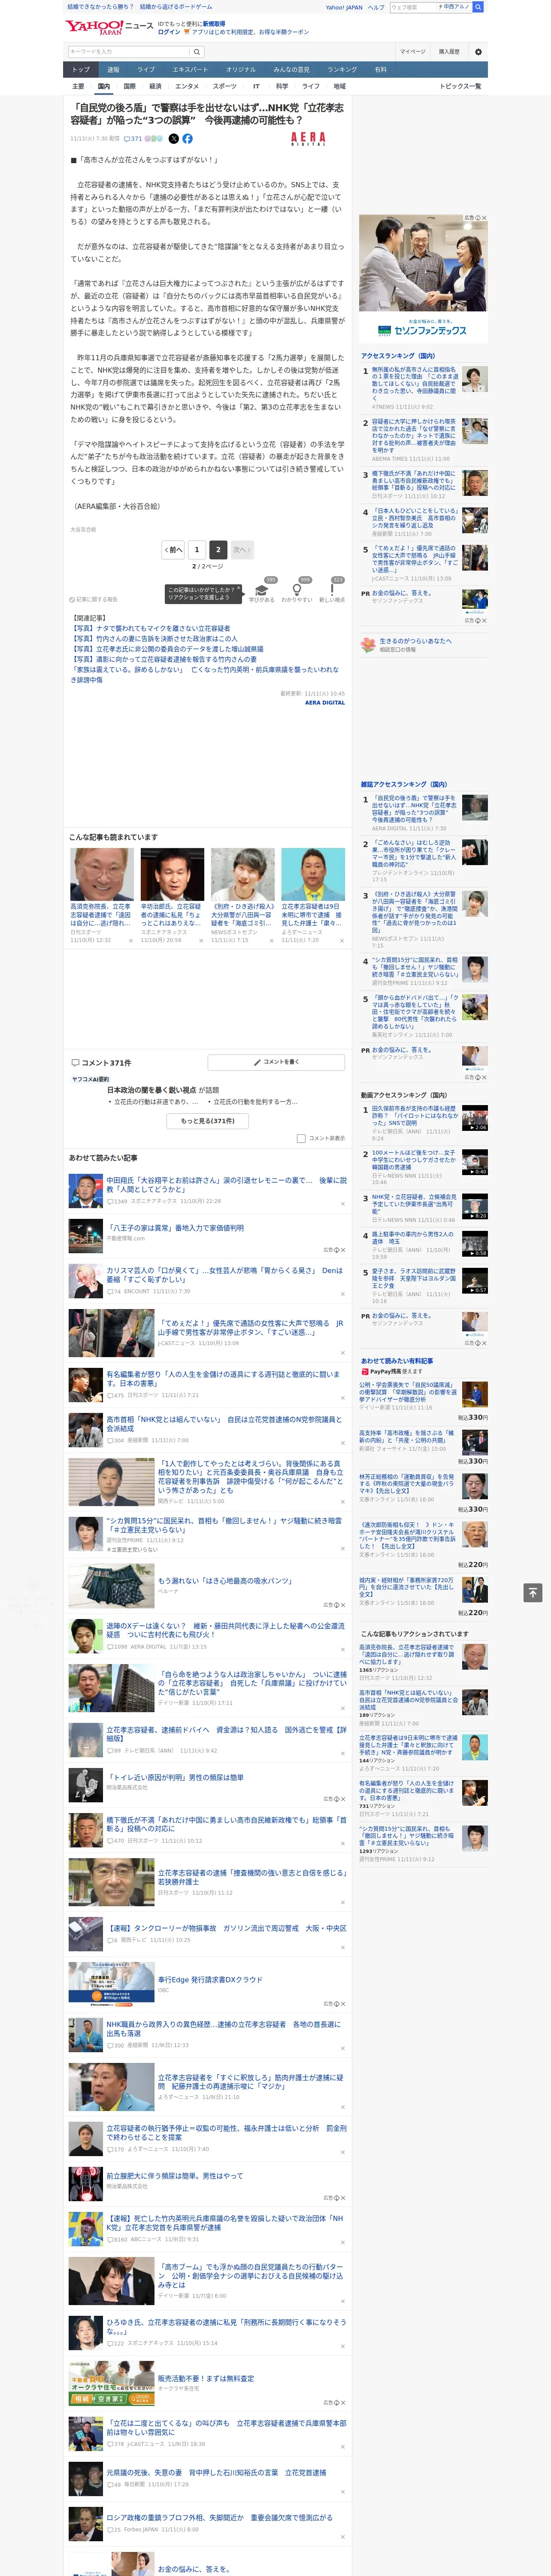
Task: Open the センゾンファンデックス advertisement image
Action: pyautogui.click(x=423, y=279)
